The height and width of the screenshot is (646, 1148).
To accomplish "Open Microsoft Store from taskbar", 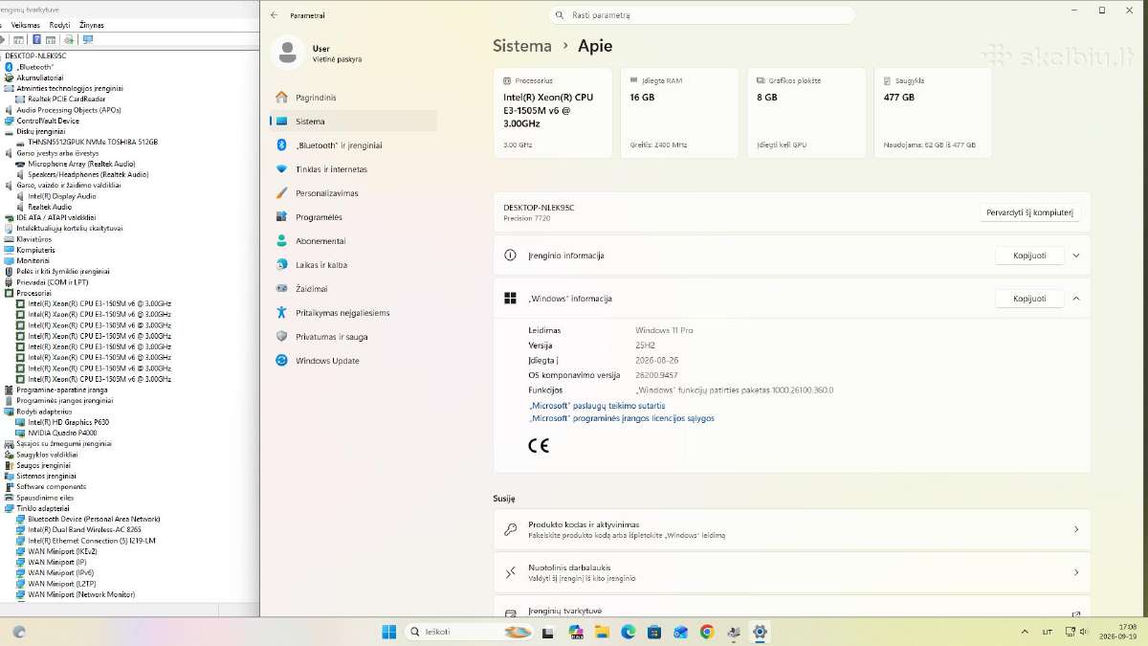I will point(654,632).
